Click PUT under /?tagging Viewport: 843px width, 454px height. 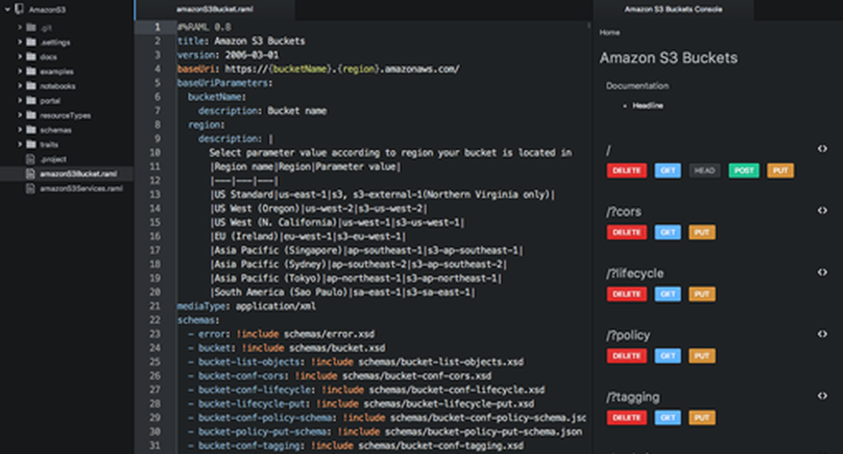click(x=701, y=418)
